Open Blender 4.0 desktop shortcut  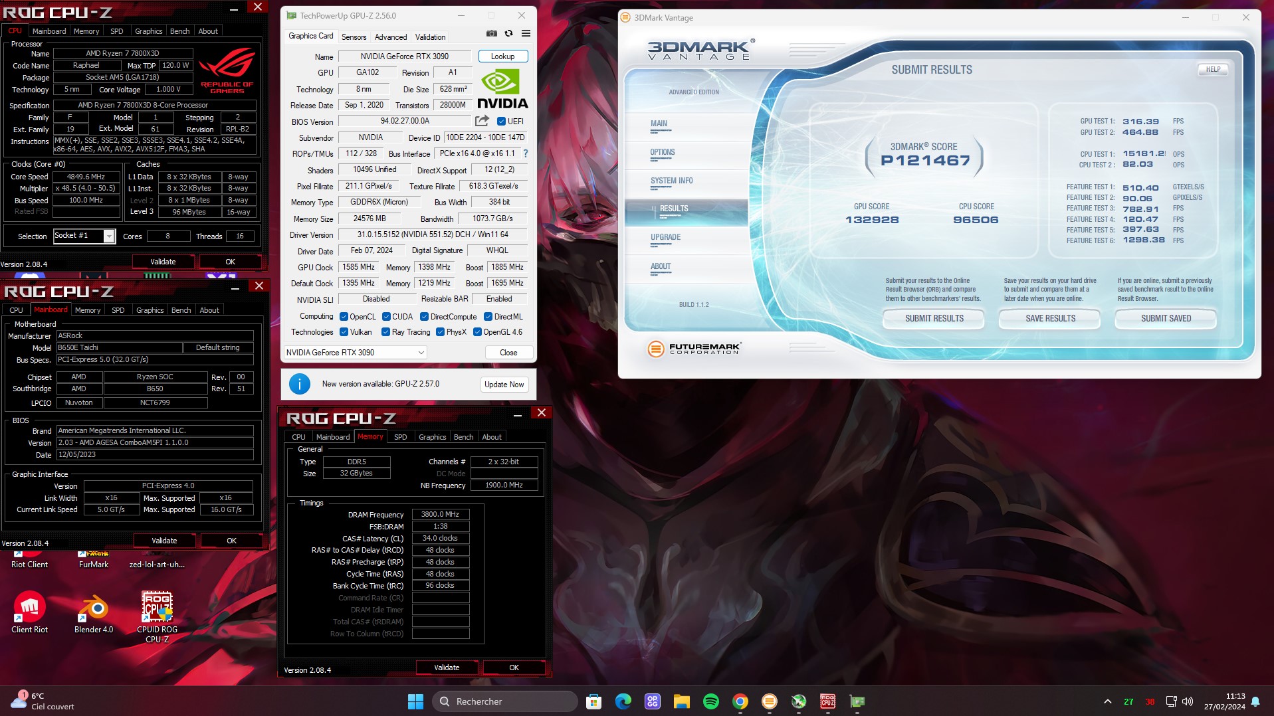pyautogui.click(x=94, y=612)
